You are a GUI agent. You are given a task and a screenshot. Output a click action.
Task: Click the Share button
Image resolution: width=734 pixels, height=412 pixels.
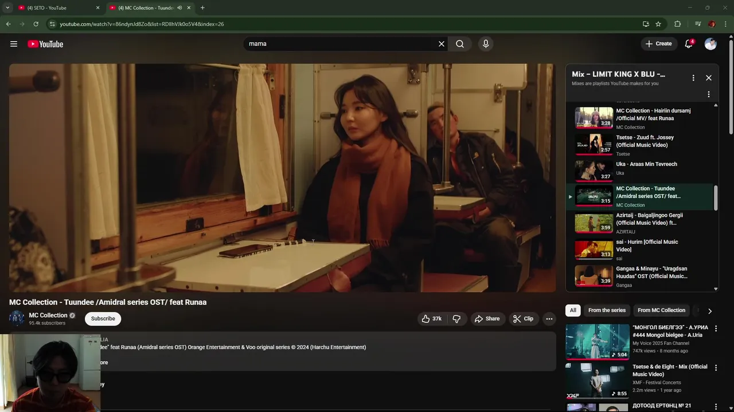pyautogui.click(x=487, y=319)
